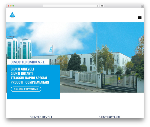Minimize the window with yellow button
Viewport: 150px width, 127px height.
pyautogui.click(x=11, y=6)
